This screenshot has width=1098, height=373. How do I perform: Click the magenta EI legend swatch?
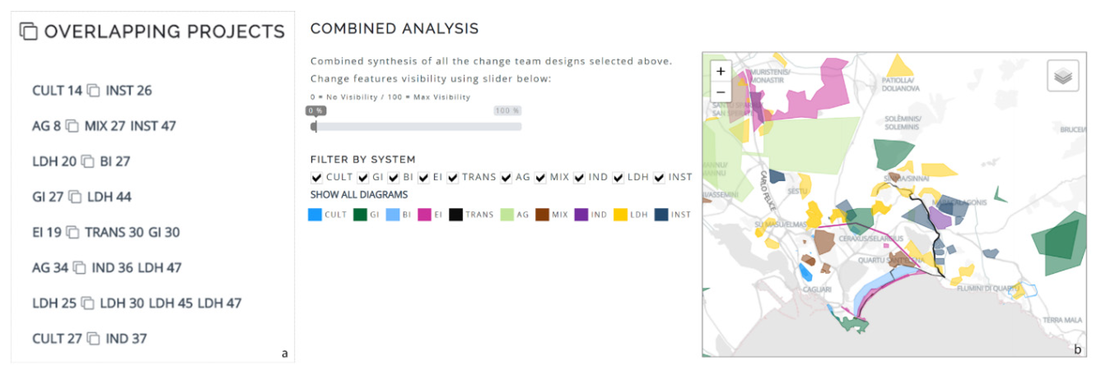pos(424,215)
